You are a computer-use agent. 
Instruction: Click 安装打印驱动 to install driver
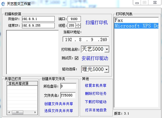[95, 58]
